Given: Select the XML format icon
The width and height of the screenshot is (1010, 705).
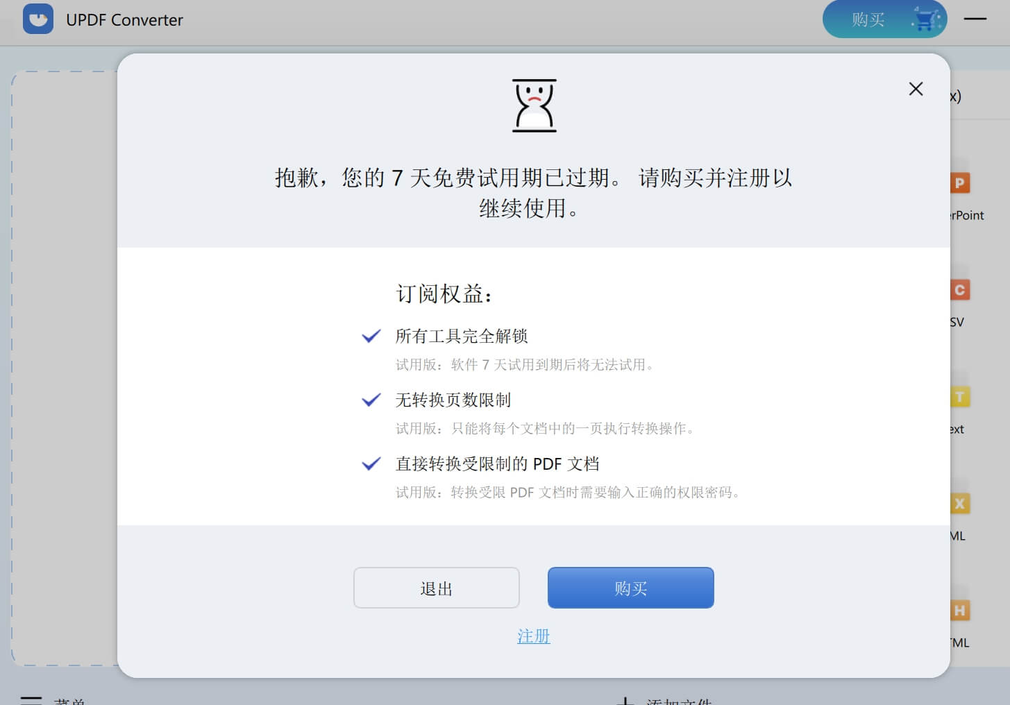Looking at the screenshot, I should 960,504.
